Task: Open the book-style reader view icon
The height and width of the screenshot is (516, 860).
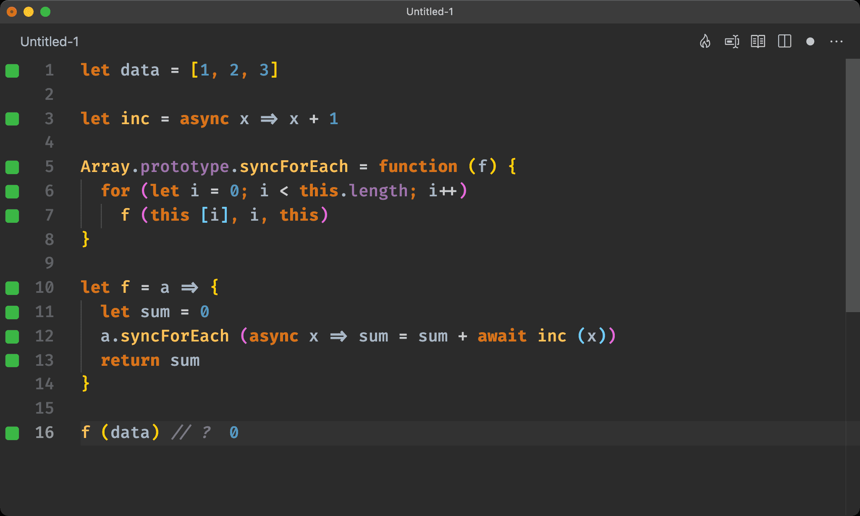Action: pyautogui.click(x=758, y=42)
